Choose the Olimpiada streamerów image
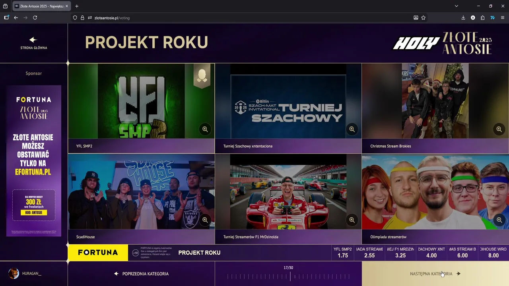The width and height of the screenshot is (509, 286). 435,192
